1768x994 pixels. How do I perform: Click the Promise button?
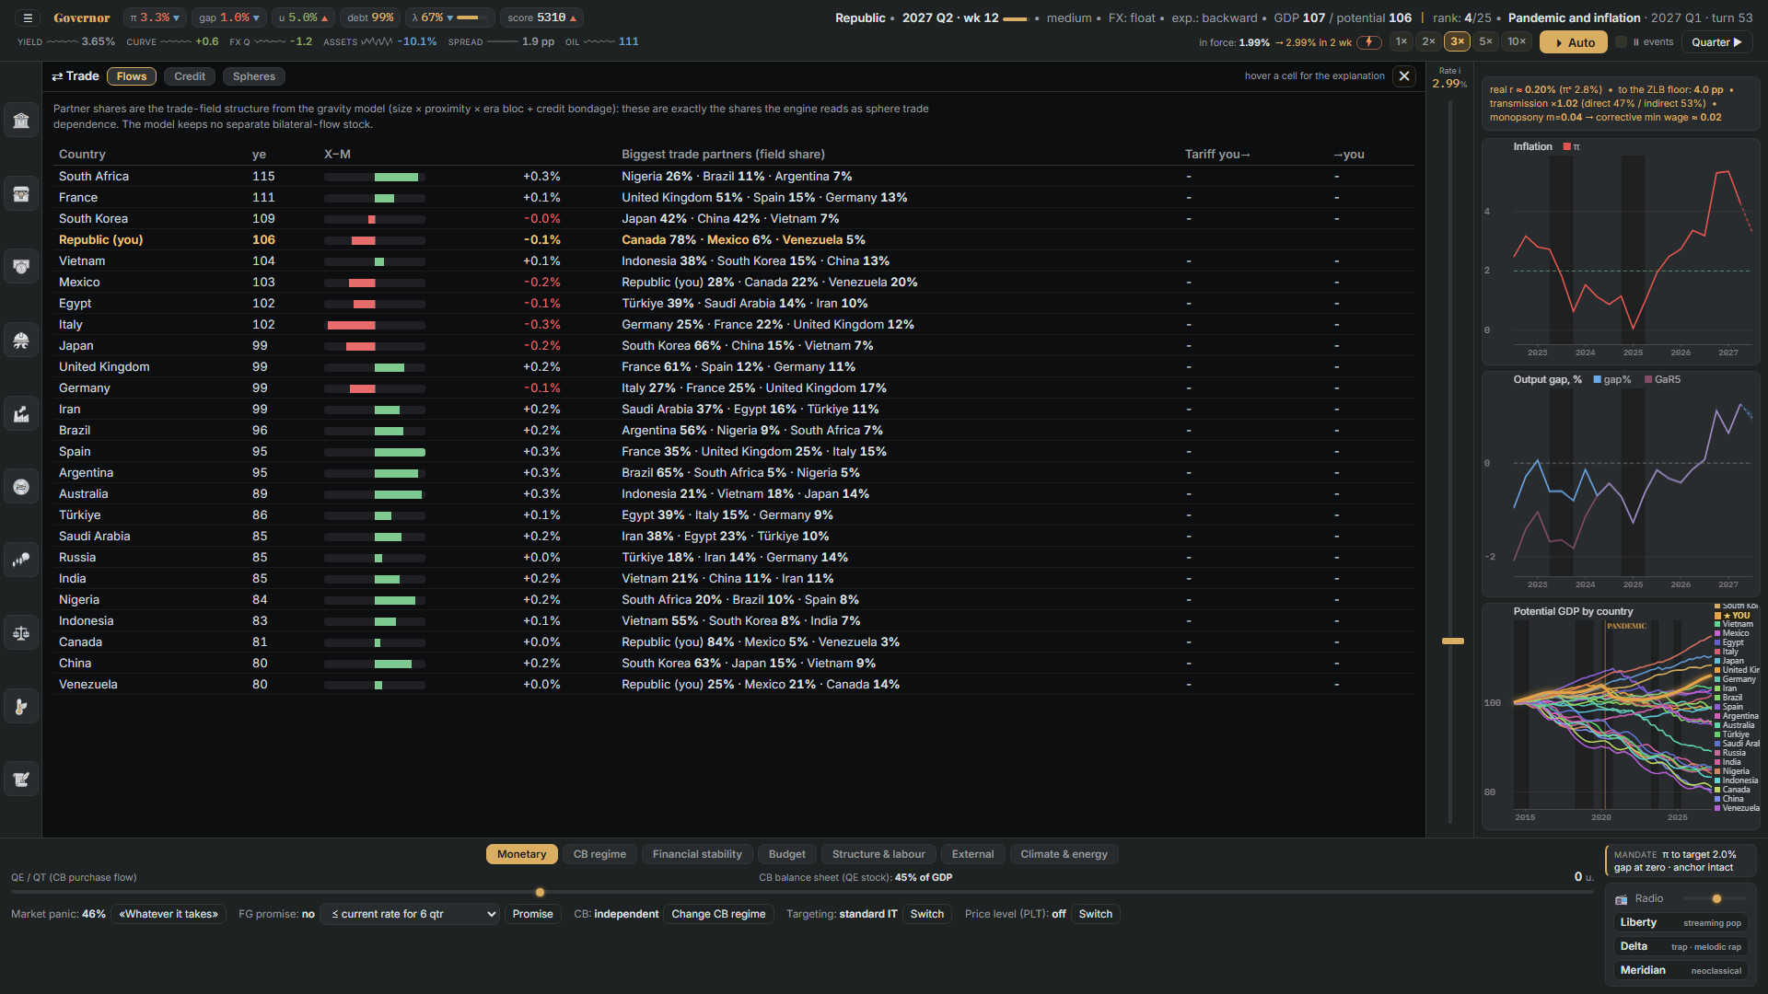532,914
